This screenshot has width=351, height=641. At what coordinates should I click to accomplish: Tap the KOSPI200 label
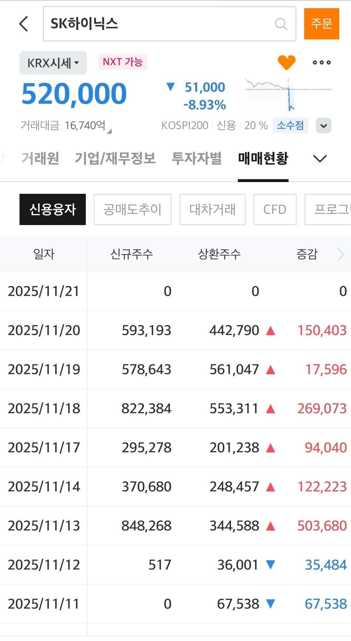(185, 125)
